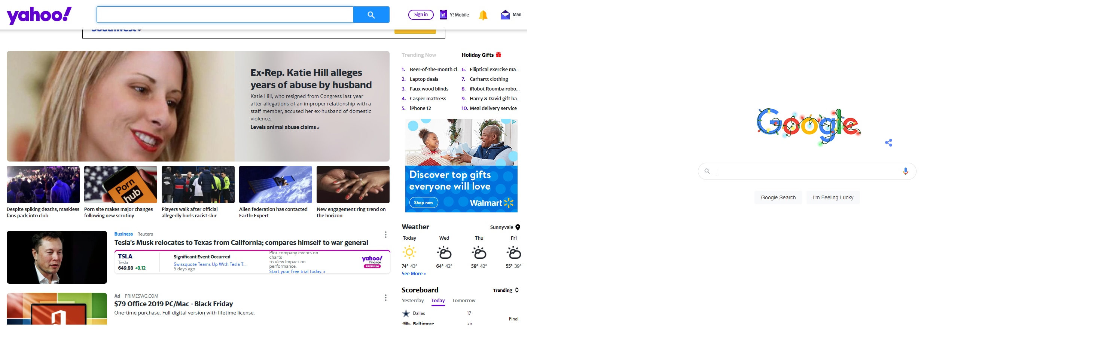Open the Yahoo Mail envelope icon
This screenshot has width=1104, height=353.
pos(505,15)
